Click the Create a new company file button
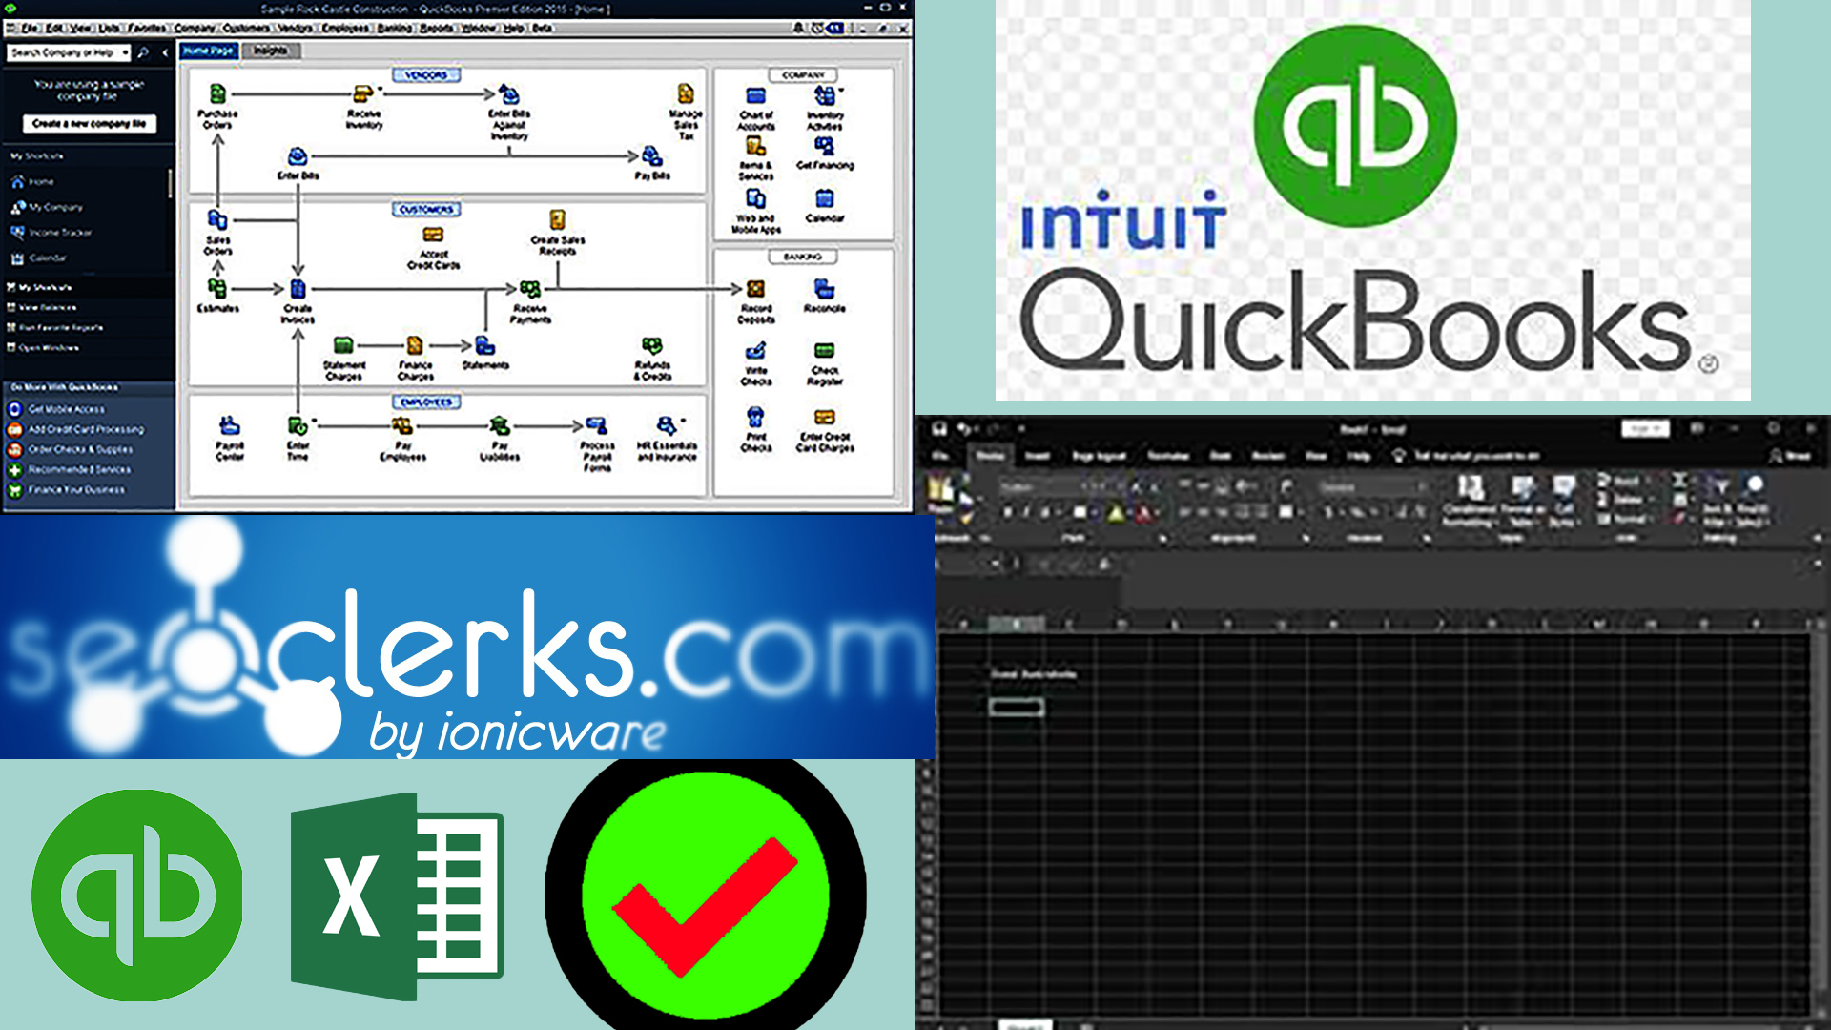Screen dimensions: 1831x1030 click(89, 124)
